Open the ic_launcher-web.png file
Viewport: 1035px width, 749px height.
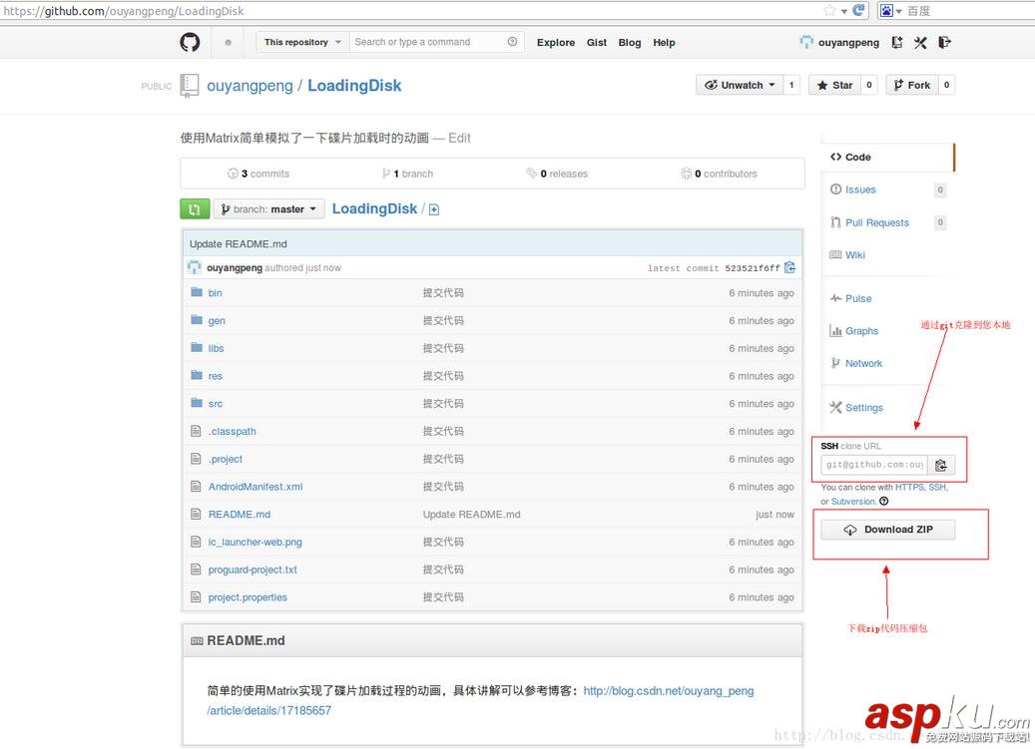[x=255, y=542]
